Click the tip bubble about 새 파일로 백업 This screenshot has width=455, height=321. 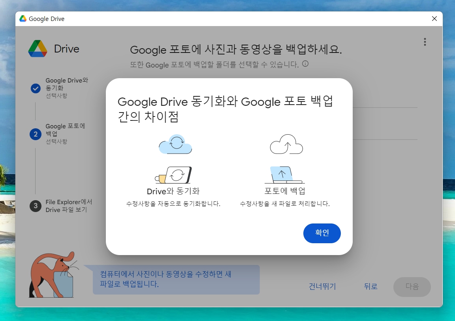click(x=176, y=280)
